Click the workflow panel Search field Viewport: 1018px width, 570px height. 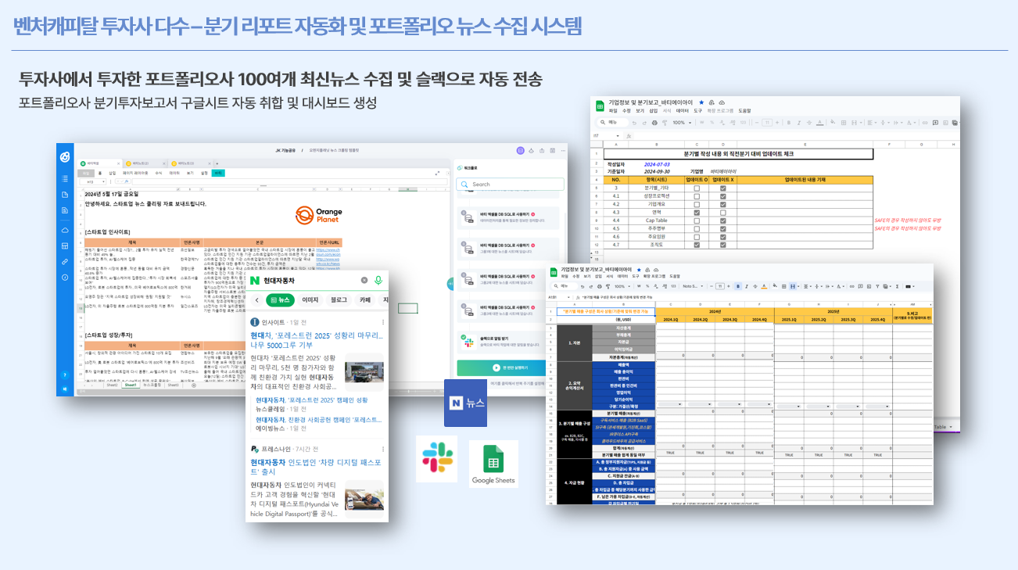coord(510,185)
